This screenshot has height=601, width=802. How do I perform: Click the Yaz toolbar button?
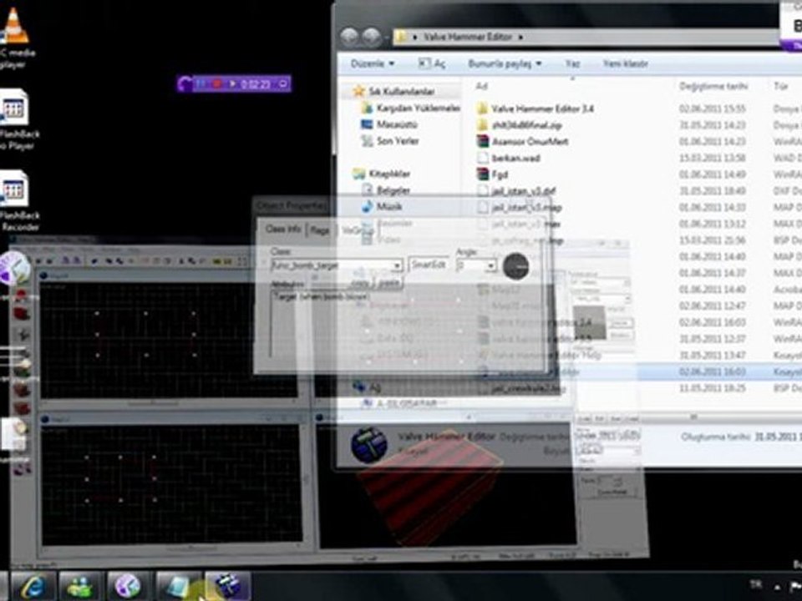[x=572, y=64]
